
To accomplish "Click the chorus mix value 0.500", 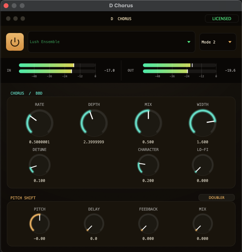I will [x=148, y=142].
